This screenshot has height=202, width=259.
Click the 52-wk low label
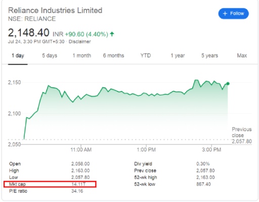(x=145, y=184)
